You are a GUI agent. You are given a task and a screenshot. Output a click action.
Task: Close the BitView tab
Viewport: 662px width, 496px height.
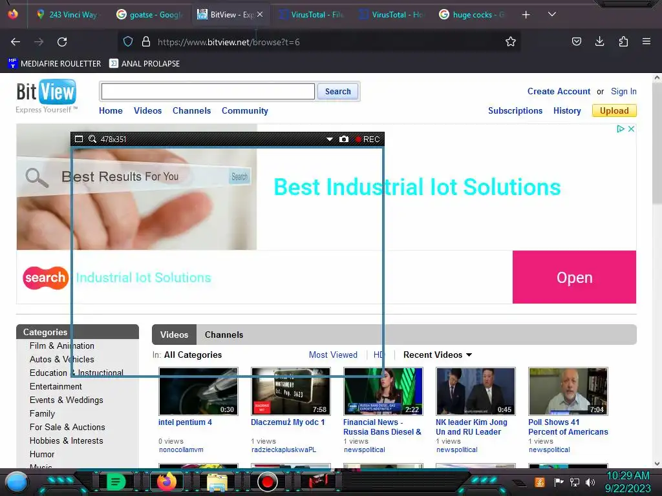[x=260, y=14]
